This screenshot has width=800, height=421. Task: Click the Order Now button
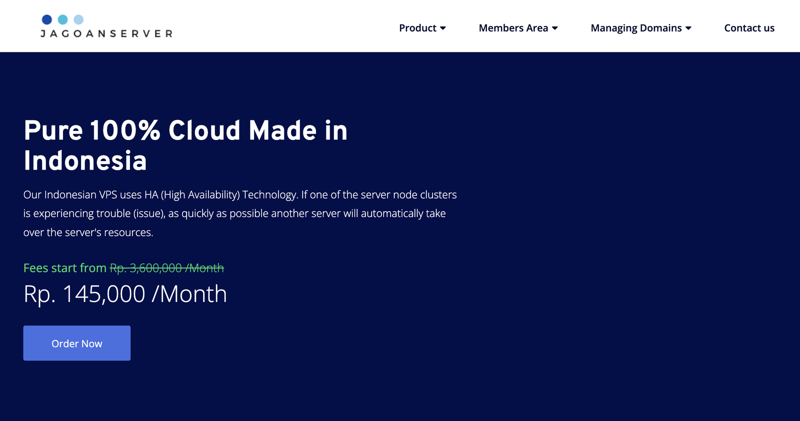click(x=77, y=343)
